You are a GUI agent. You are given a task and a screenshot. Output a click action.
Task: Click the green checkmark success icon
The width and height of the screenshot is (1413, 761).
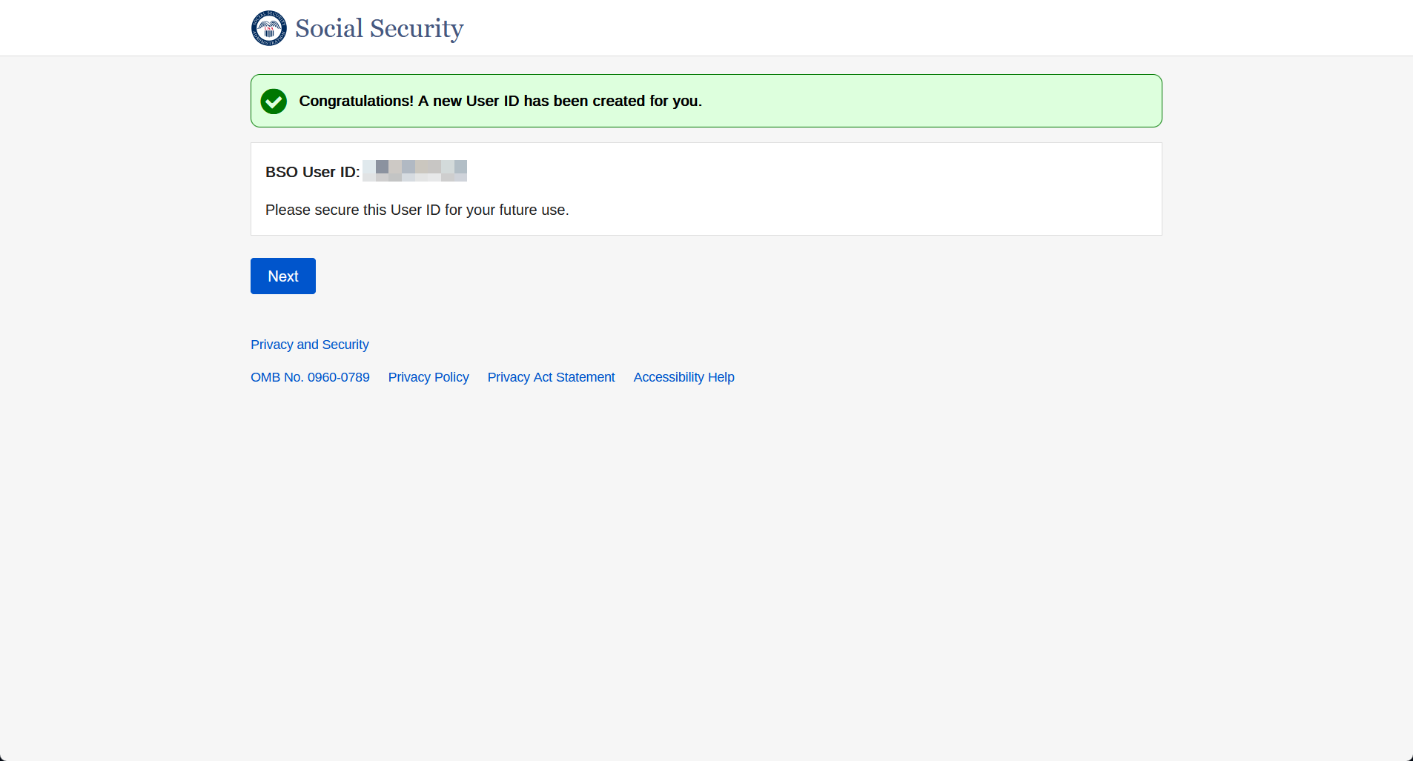pos(274,101)
